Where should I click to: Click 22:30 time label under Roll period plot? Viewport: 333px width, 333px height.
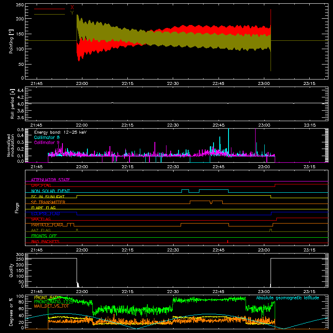173,125
